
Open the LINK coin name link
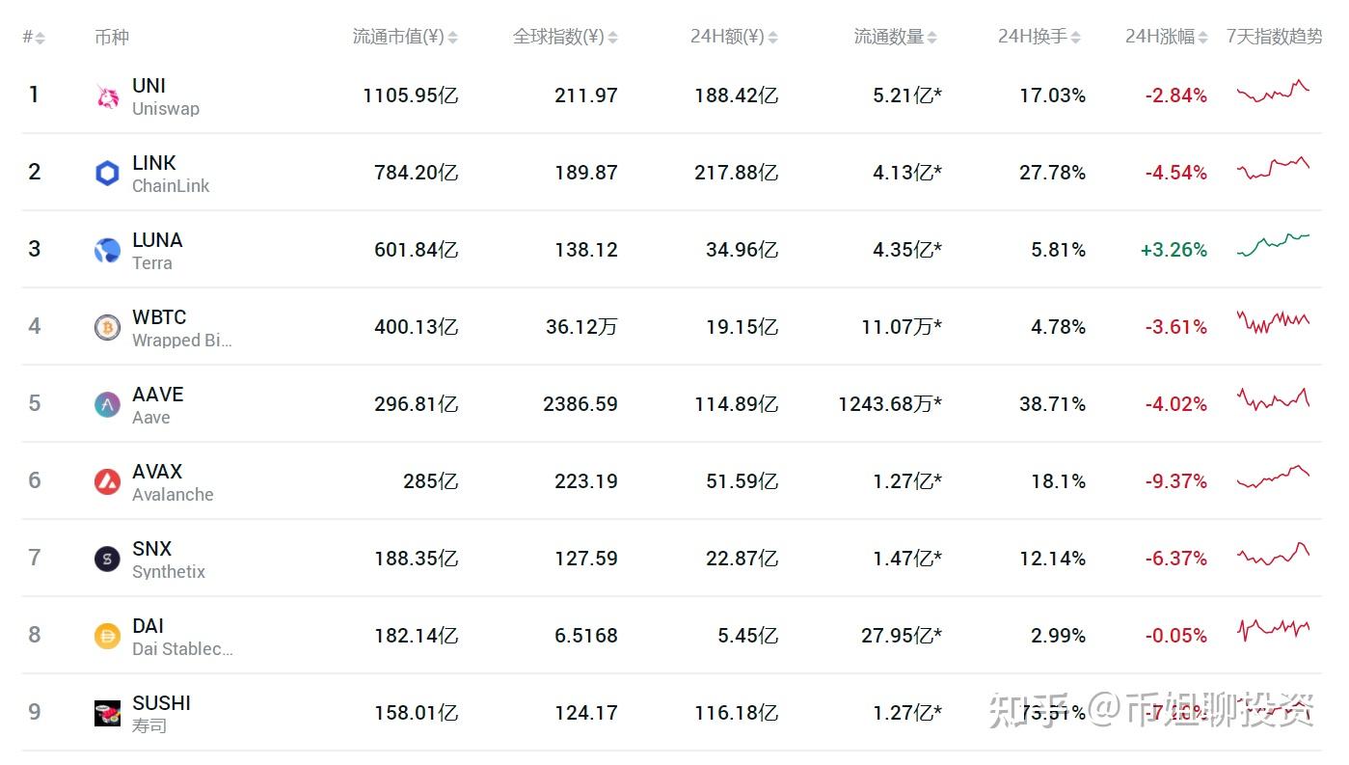click(x=154, y=163)
